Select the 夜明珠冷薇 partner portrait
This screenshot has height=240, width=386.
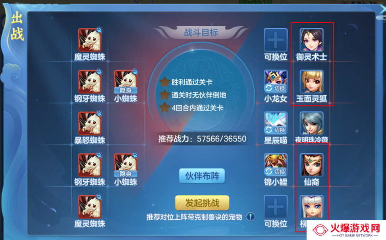[x=311, y=123]
